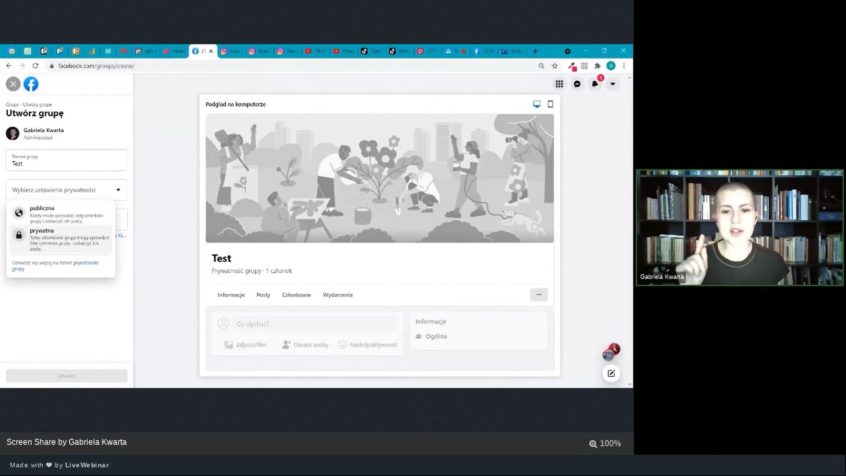
Task: Open account dropdown arrow in Facebook header
Action: coord(612,84)
